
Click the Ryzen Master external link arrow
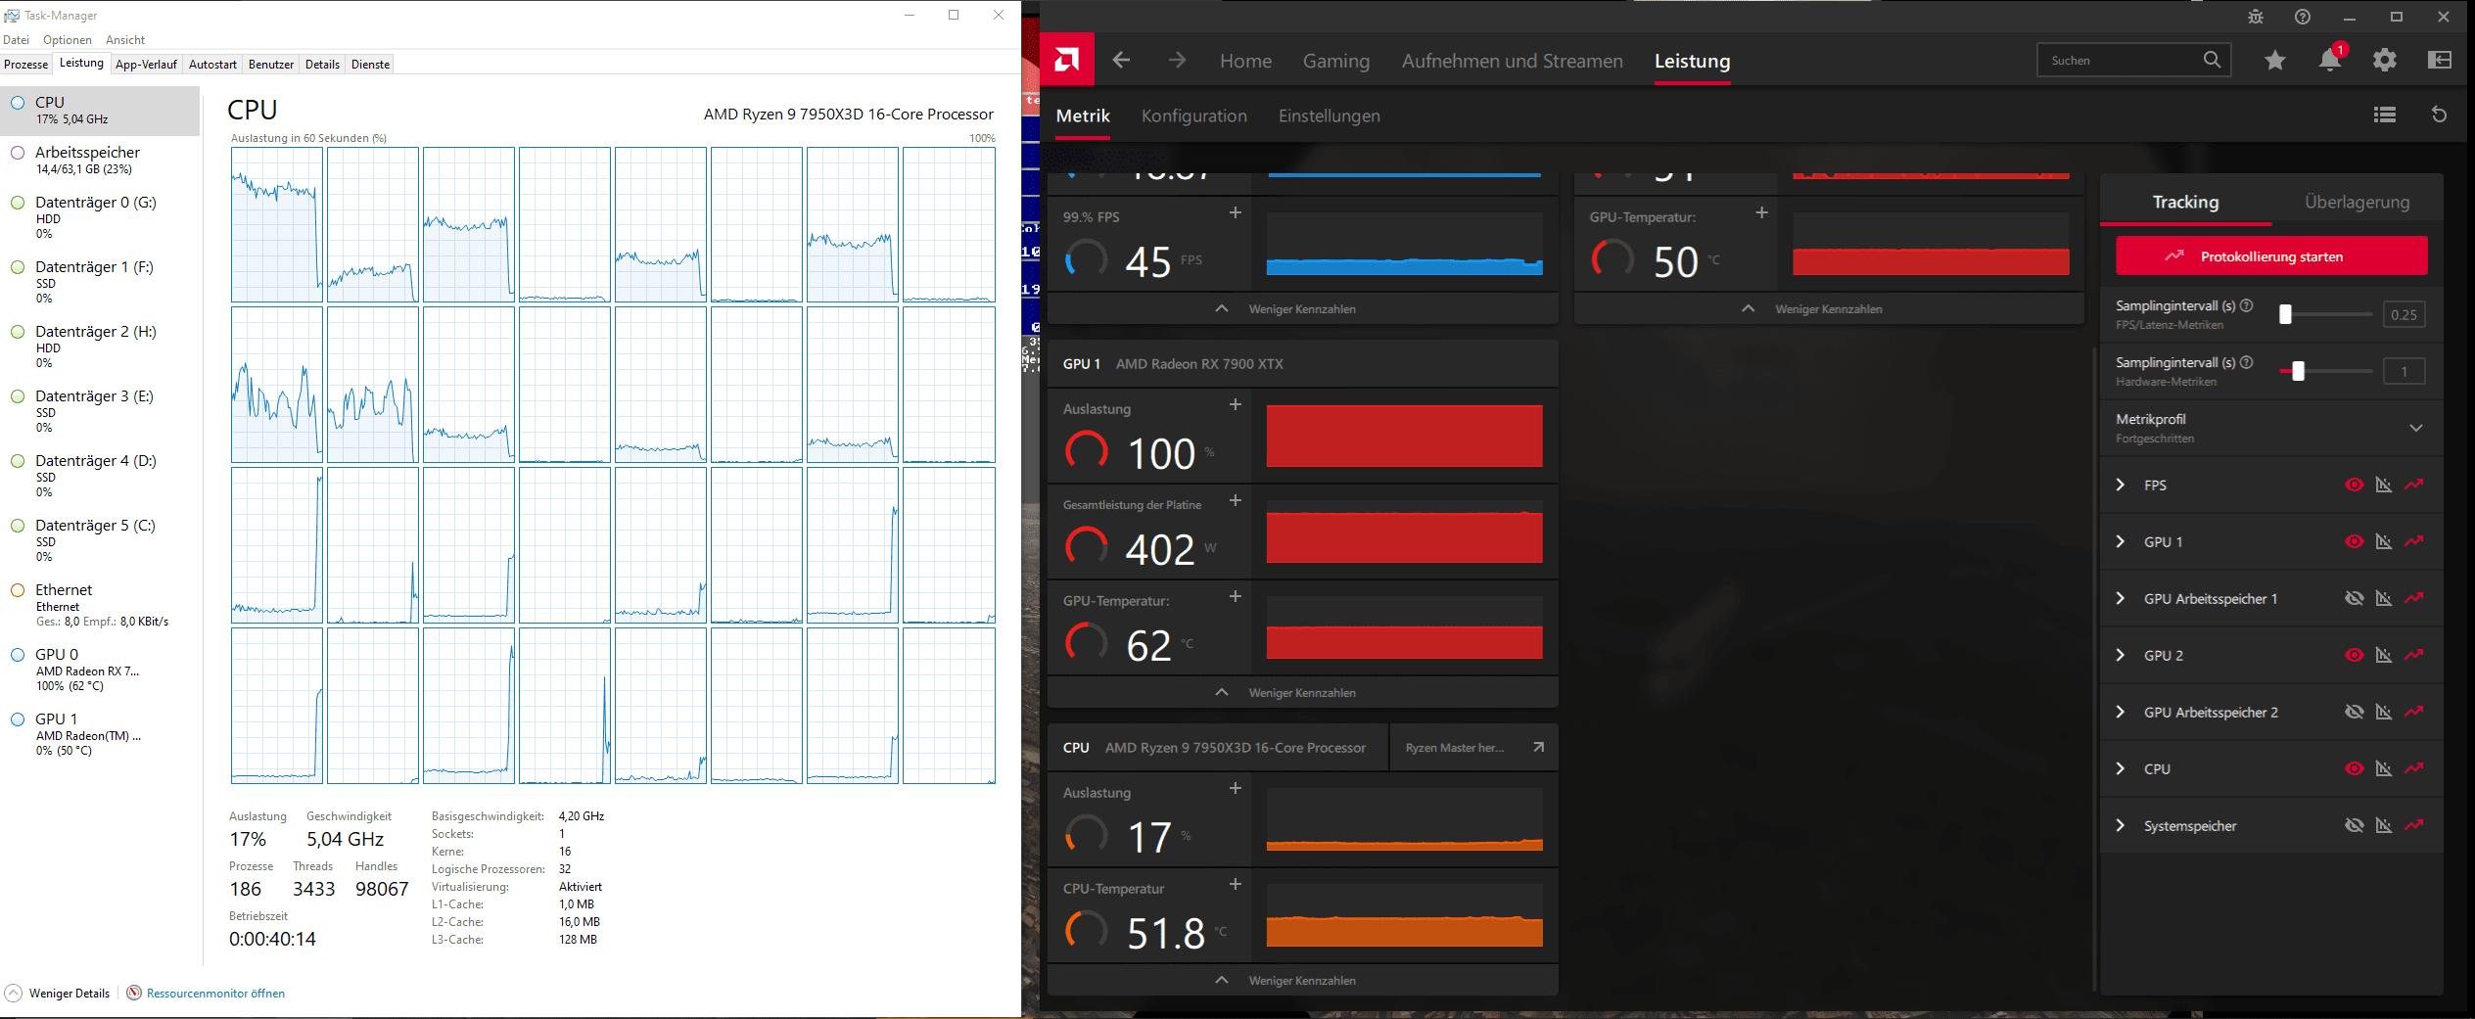[x=1538, y=747]
